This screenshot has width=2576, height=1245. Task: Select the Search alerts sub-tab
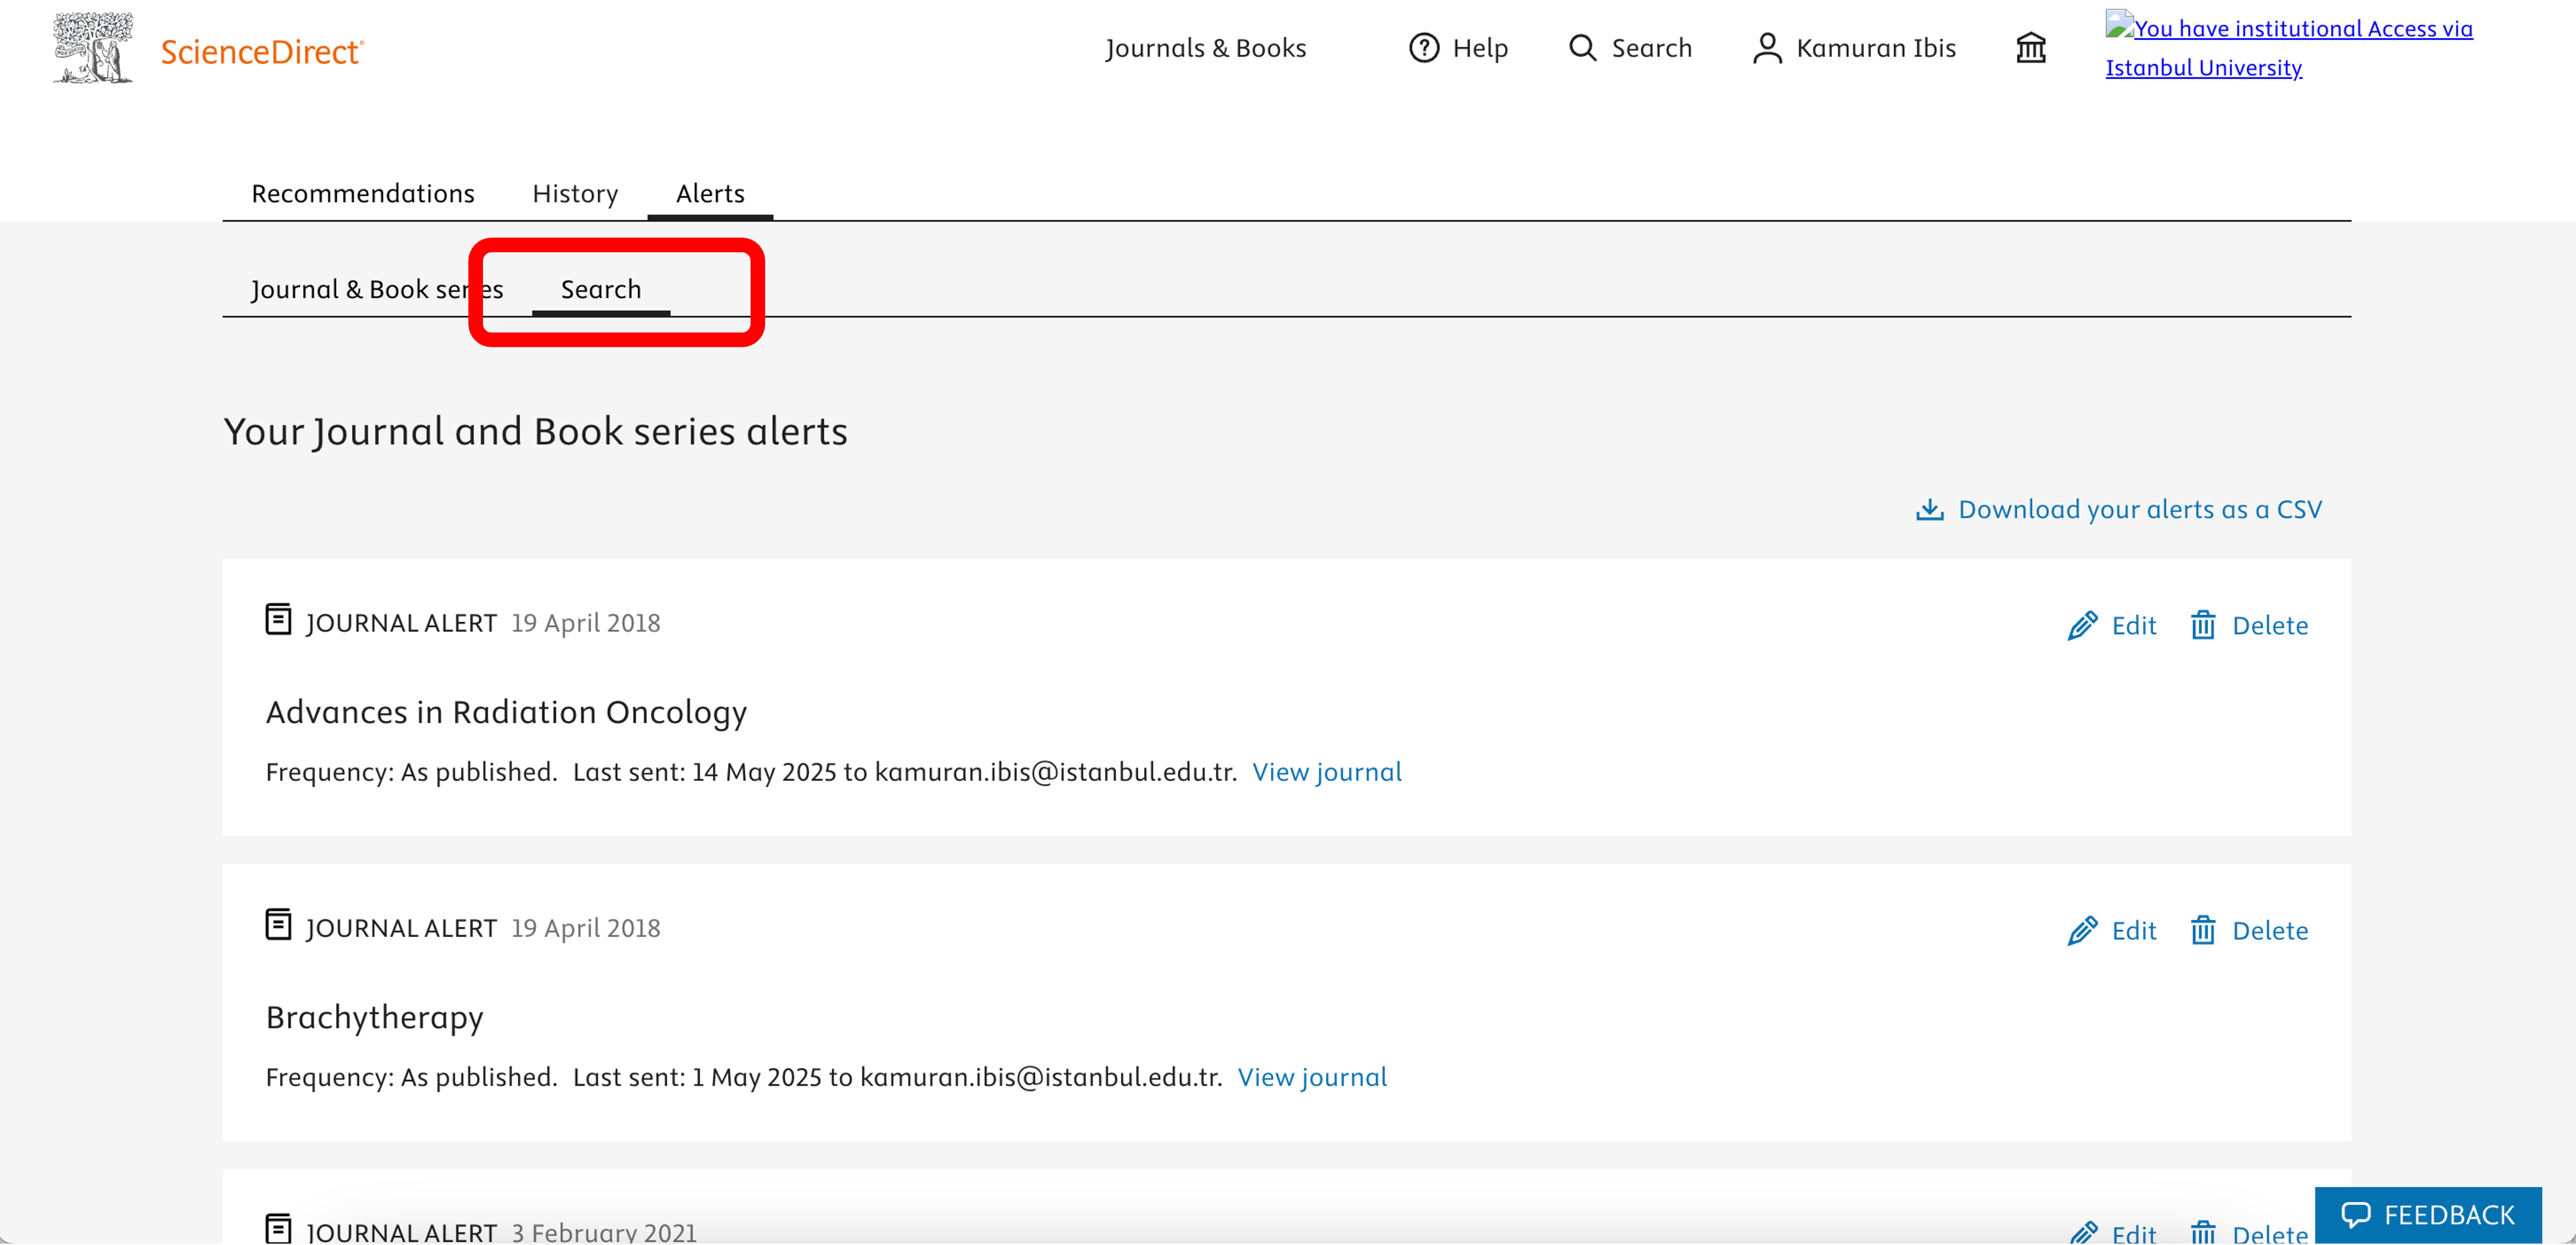click(x=600, y=289)
